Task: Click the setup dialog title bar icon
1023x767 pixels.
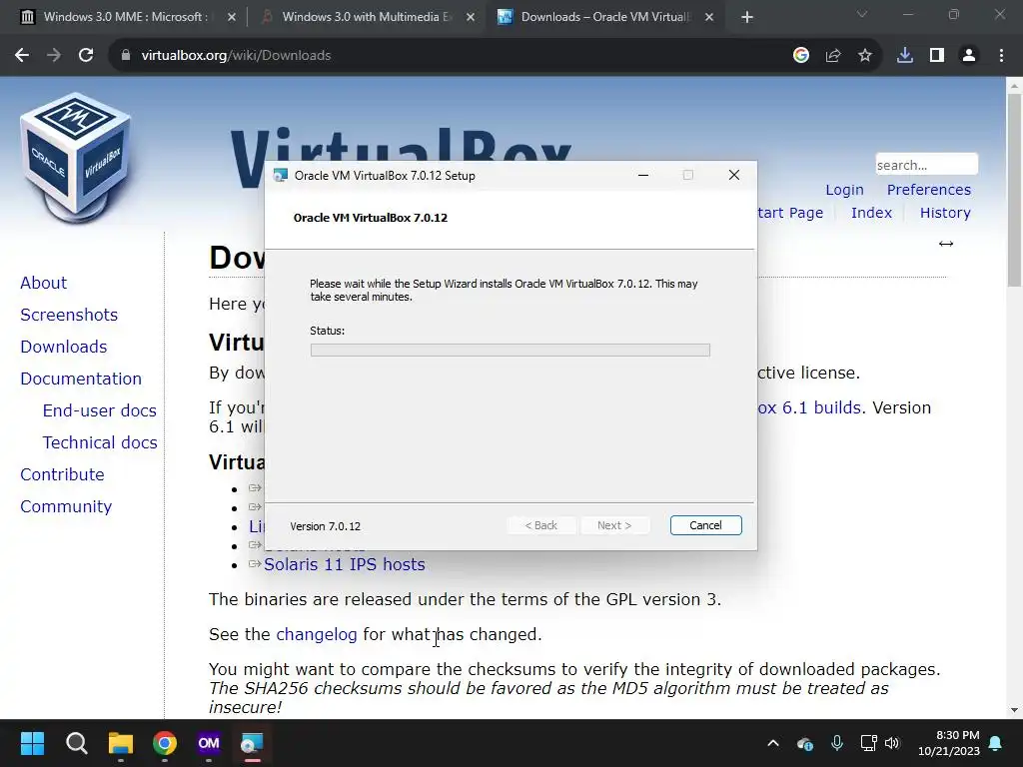Action: [x=281, y=175]
